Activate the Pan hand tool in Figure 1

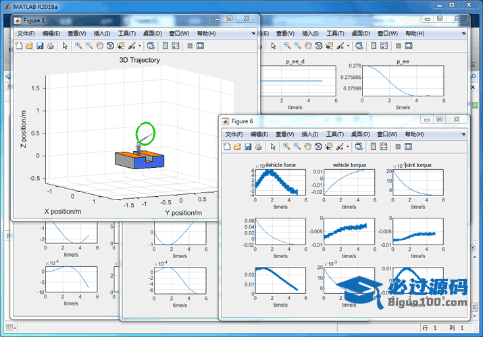(99, 46)
